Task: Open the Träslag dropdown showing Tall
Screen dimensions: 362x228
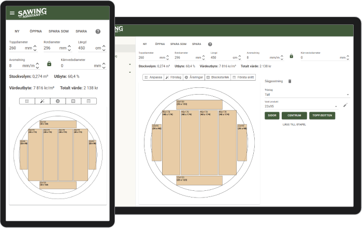Action: (x=307, y=95)
